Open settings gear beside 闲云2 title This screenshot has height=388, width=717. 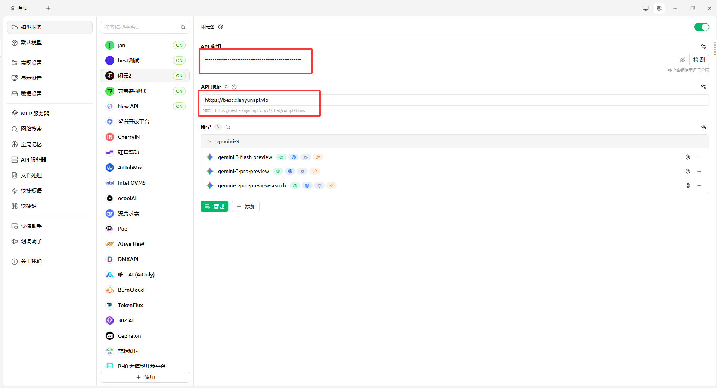(x=221, y=27)
